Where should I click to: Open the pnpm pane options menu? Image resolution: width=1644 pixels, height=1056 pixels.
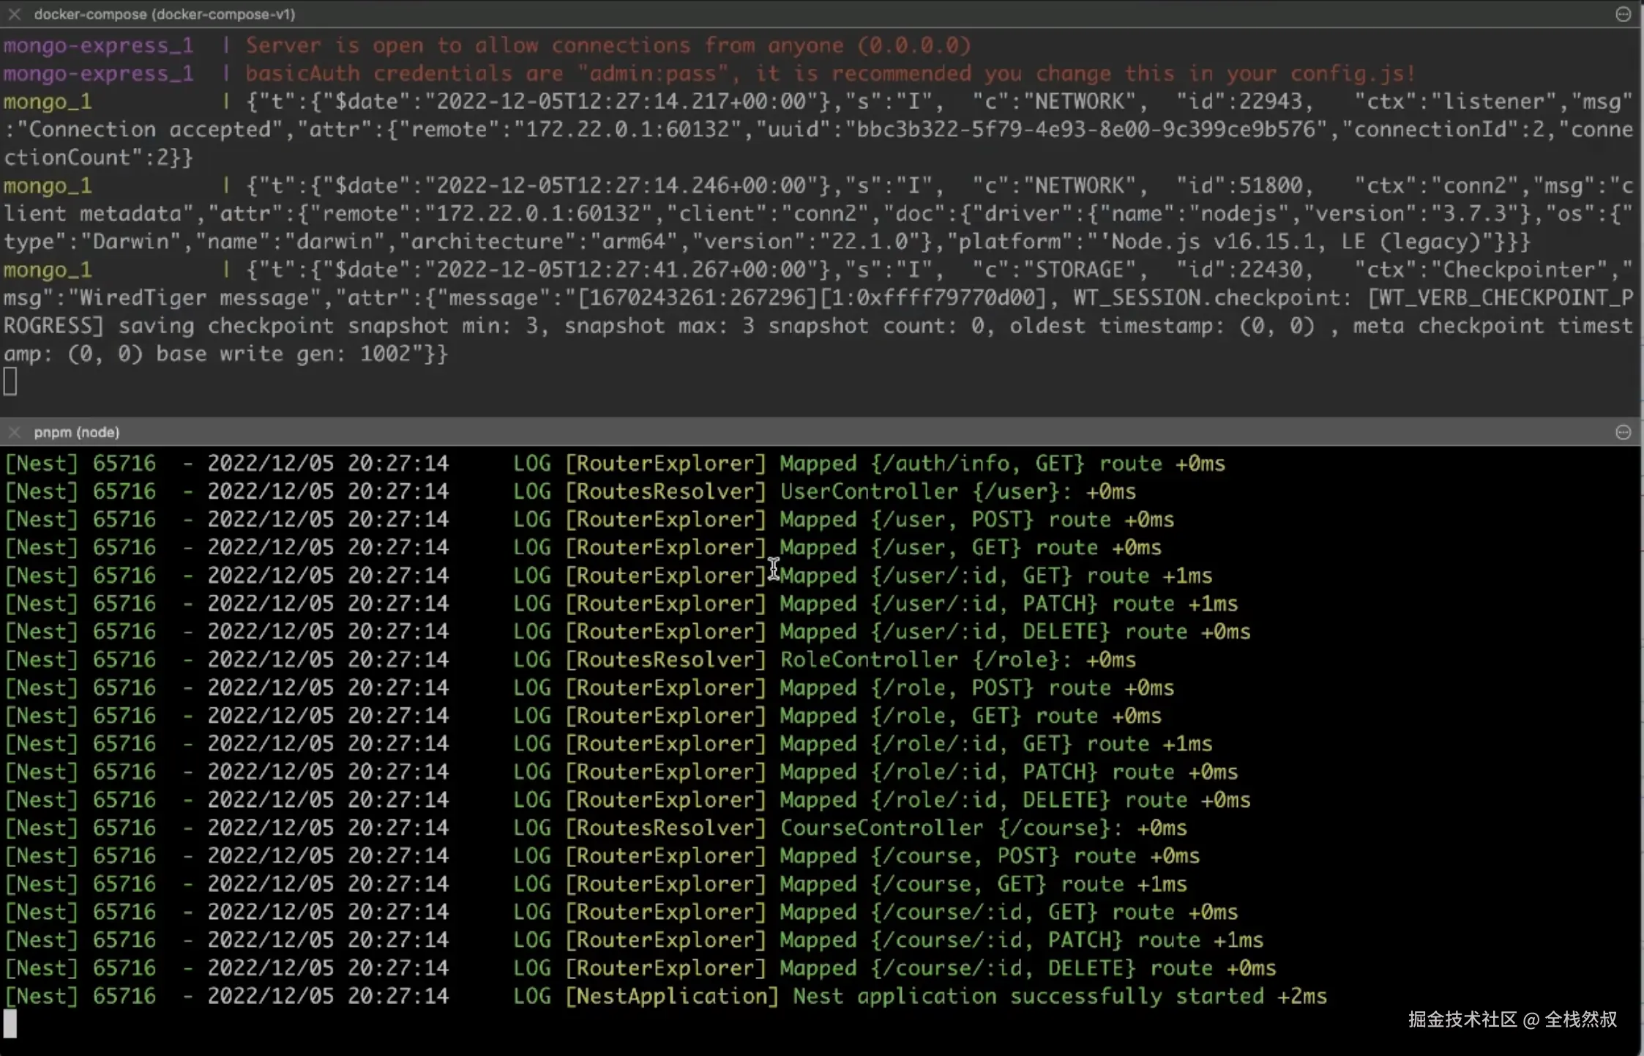(1623, 432)
